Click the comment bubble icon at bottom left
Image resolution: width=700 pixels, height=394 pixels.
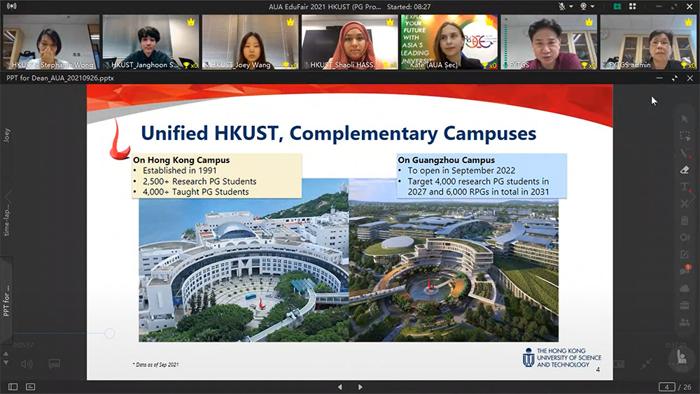(55, 364)
